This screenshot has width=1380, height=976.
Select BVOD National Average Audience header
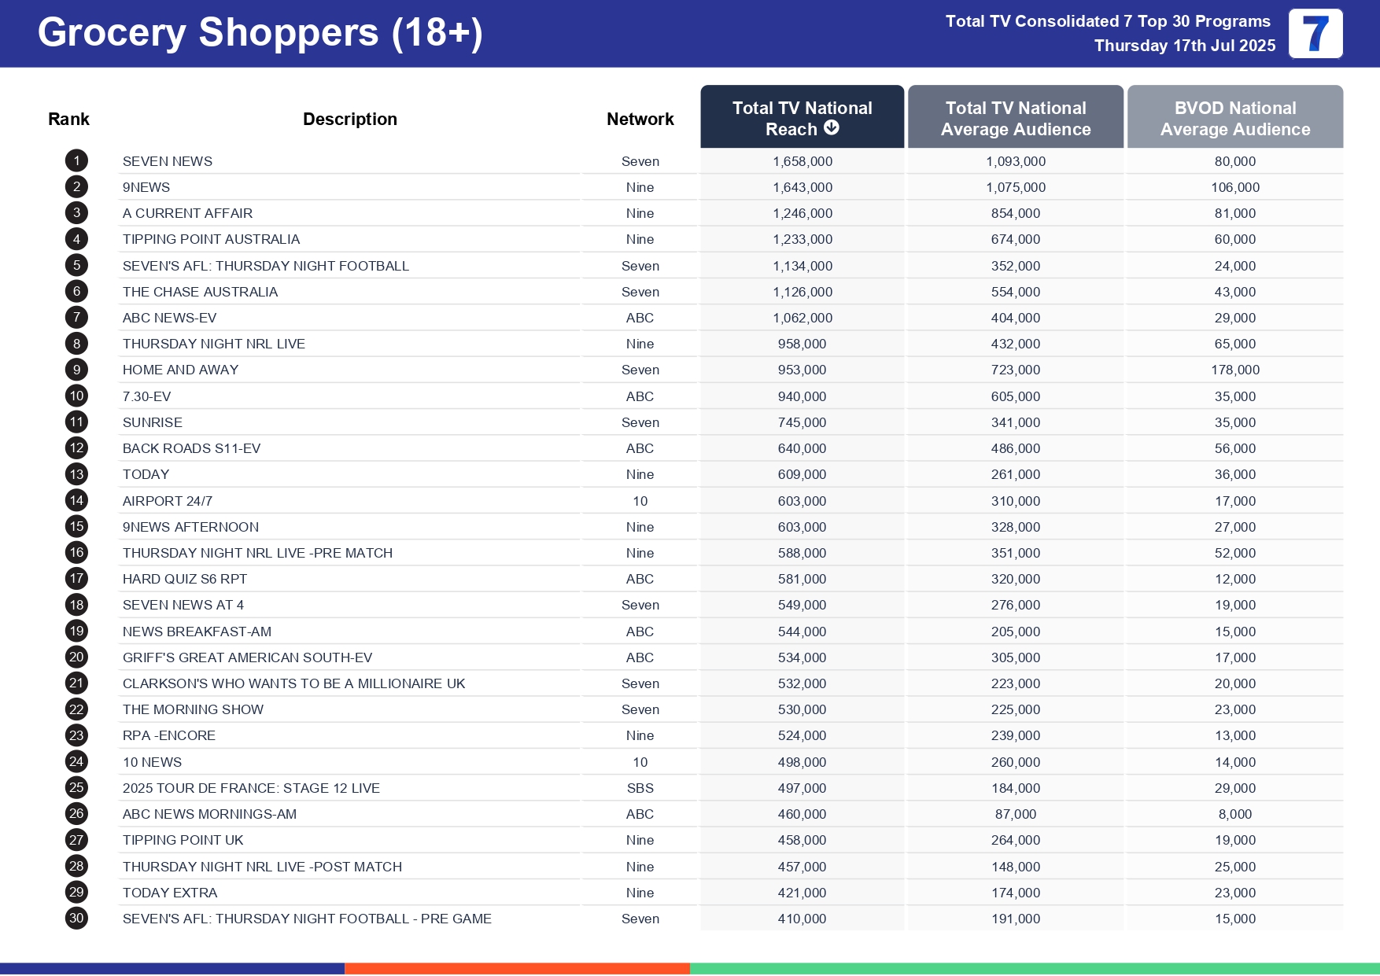click(x=1234, y=118)
